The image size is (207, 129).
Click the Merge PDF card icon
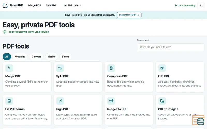click(9, 68)
